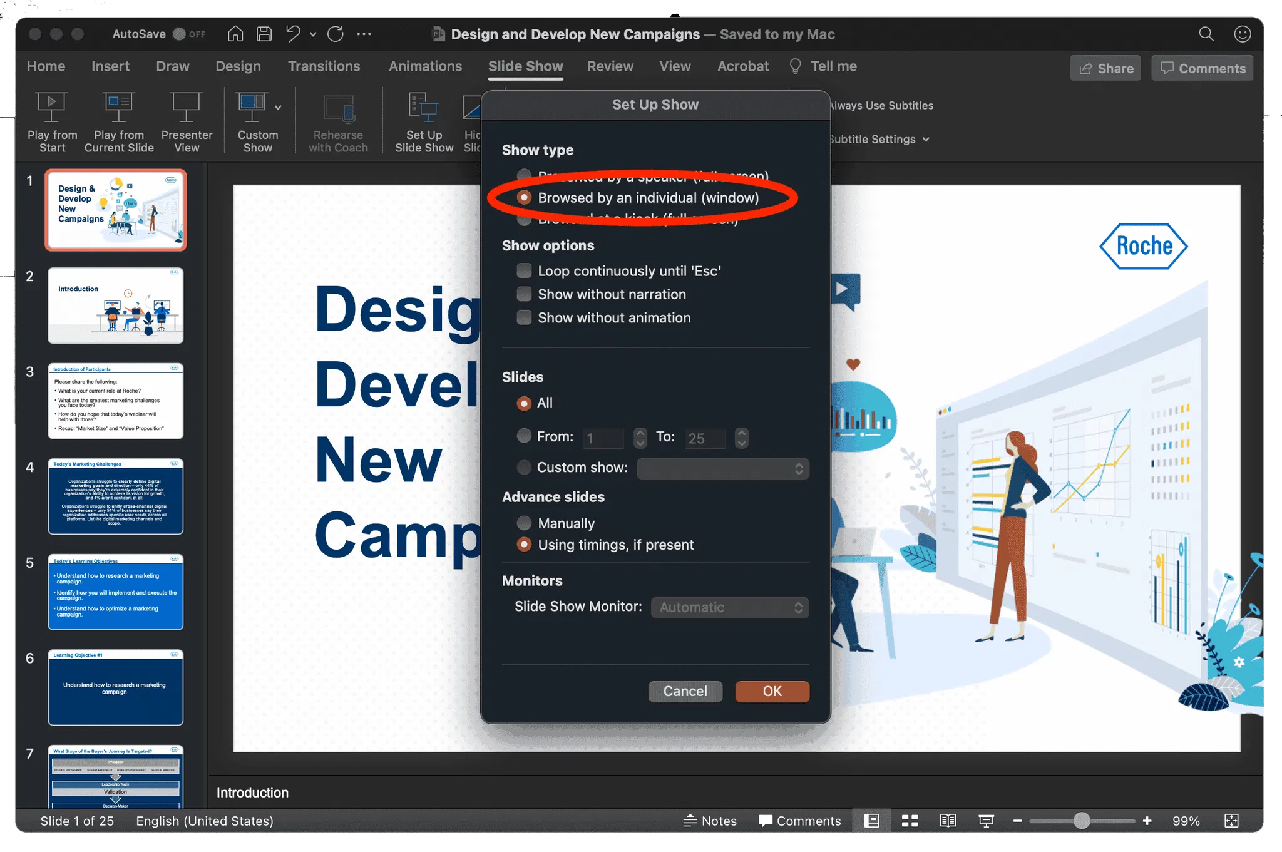Enable Loop continuously until 'Esc'
1282x852 pixels.
pyautogui.click(x=524, y=270)
